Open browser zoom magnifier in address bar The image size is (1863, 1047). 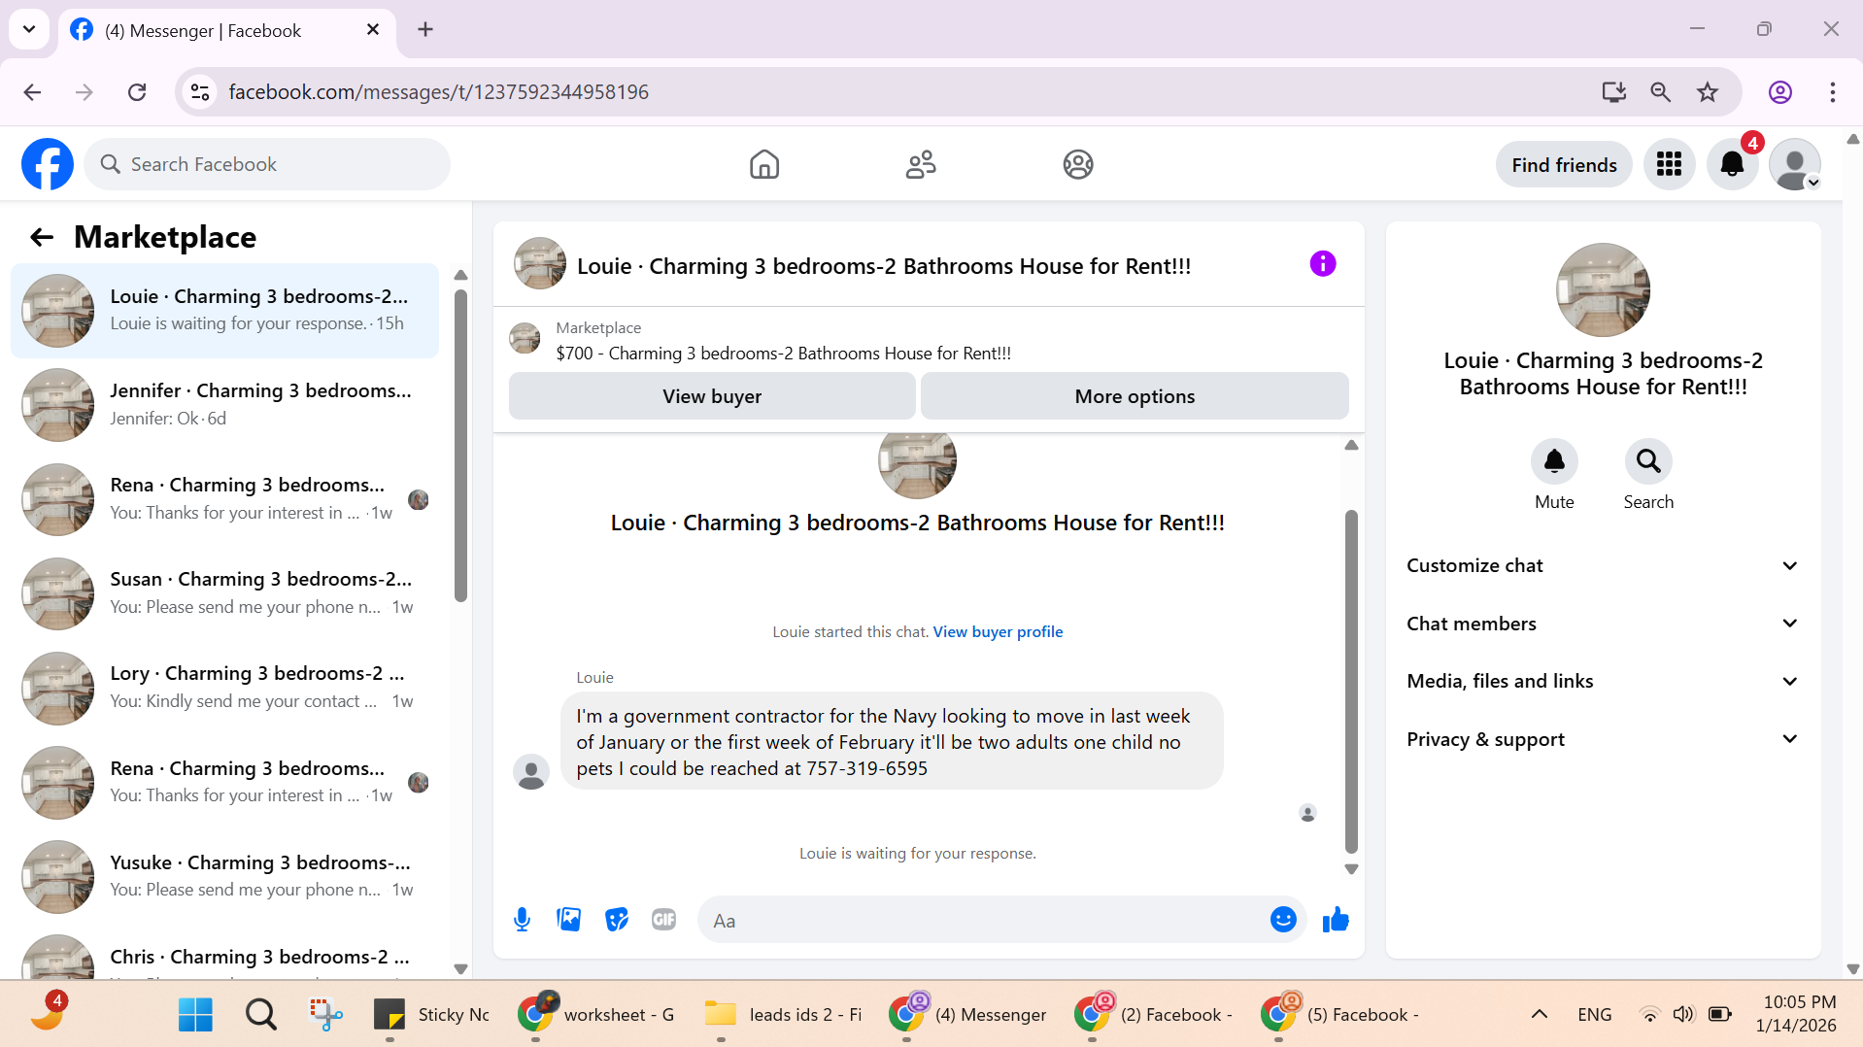1661,92
